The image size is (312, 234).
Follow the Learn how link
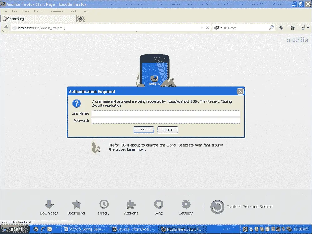tap(136, 149)
